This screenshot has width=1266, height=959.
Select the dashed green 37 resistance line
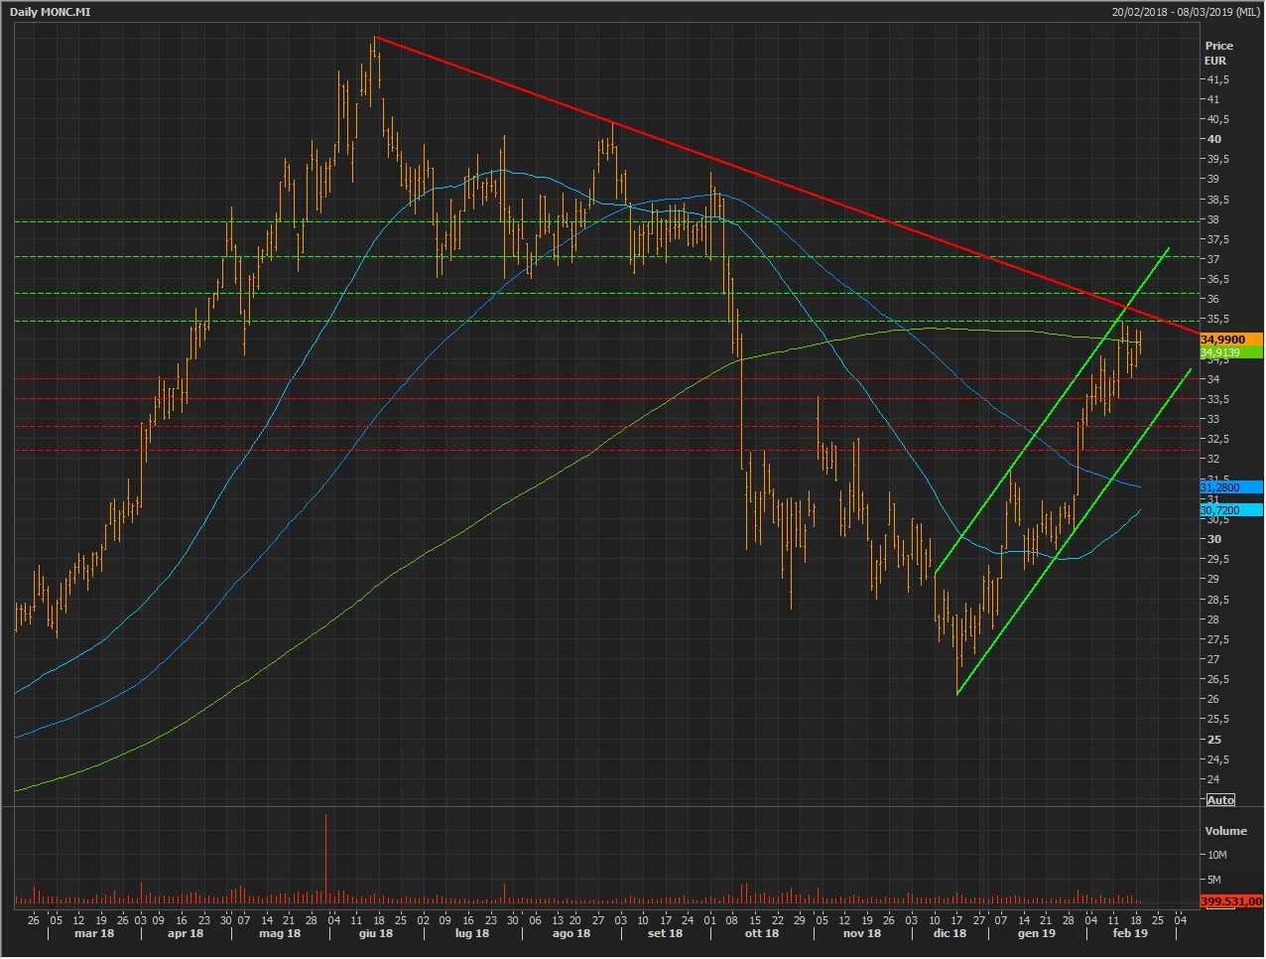(605, 257)
